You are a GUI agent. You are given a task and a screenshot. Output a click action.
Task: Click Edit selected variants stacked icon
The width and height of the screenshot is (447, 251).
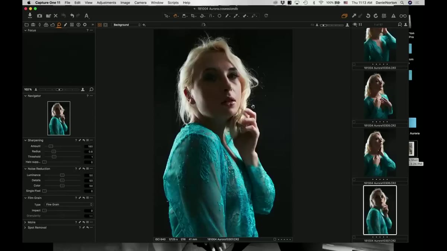click(345, 16)
